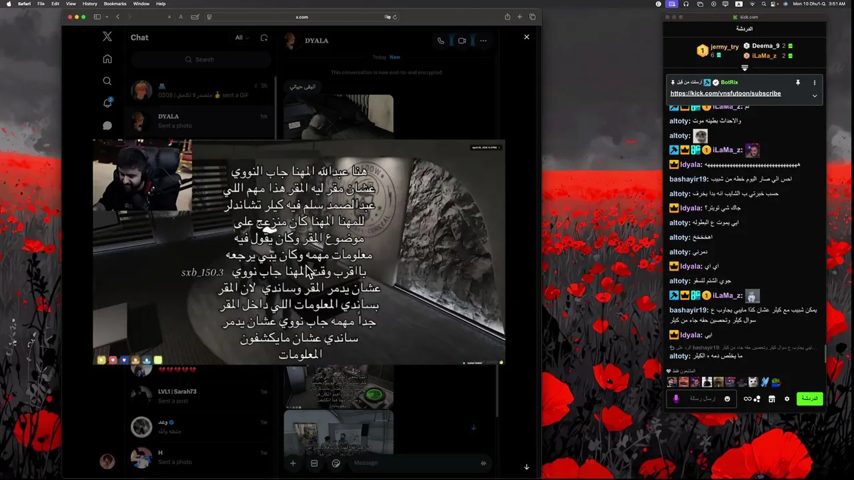Open the GIF picker in message composer
The image size is (854, 480).
[x=314, y=463]
